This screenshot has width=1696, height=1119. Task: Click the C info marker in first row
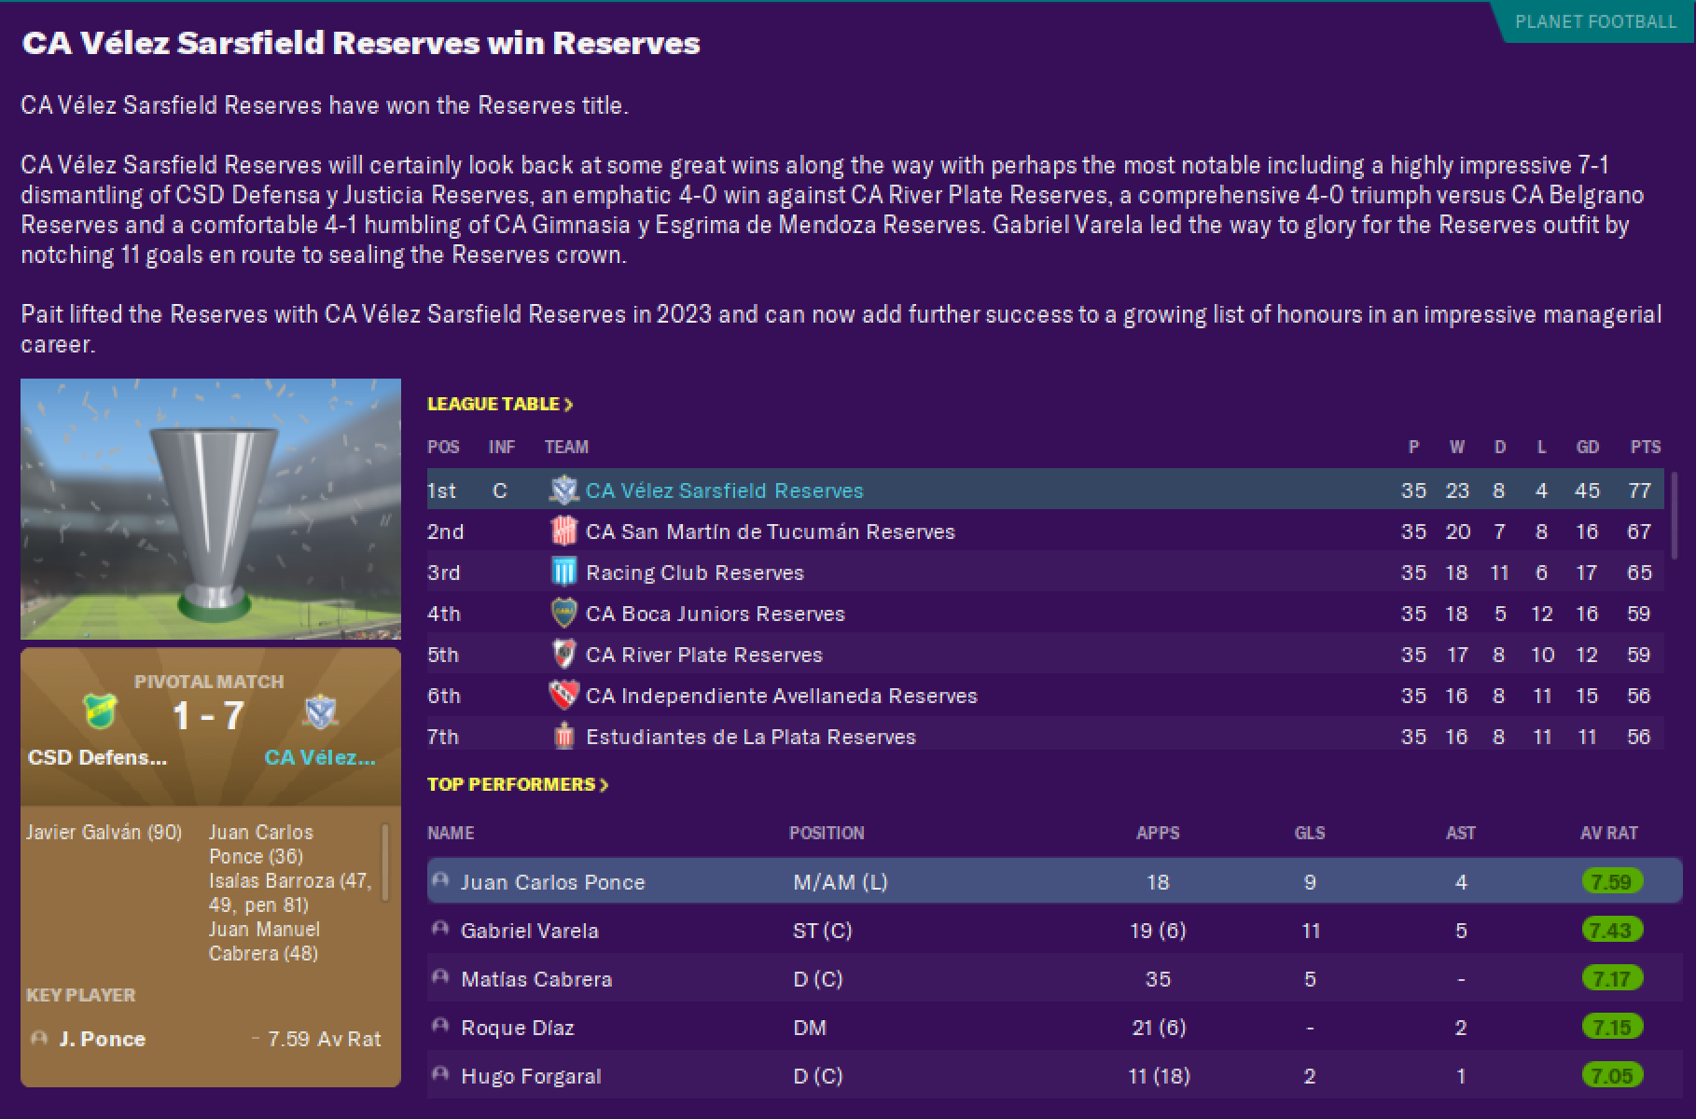[x=500, y=490]
